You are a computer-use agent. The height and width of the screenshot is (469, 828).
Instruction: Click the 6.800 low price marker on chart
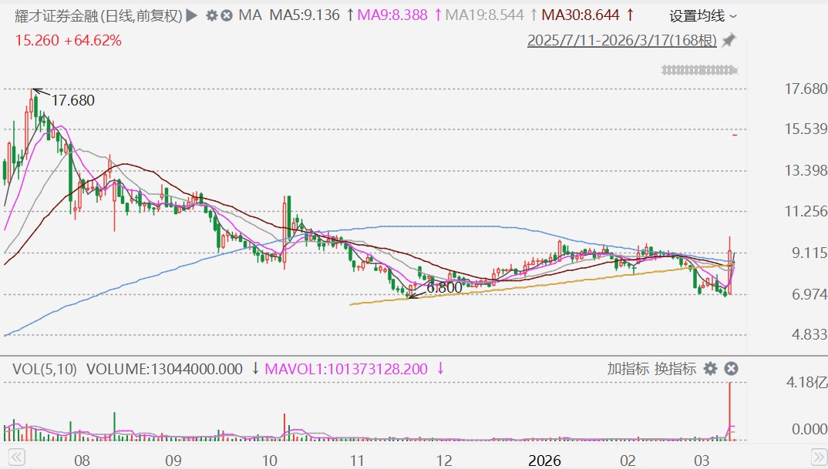point(444,288)
